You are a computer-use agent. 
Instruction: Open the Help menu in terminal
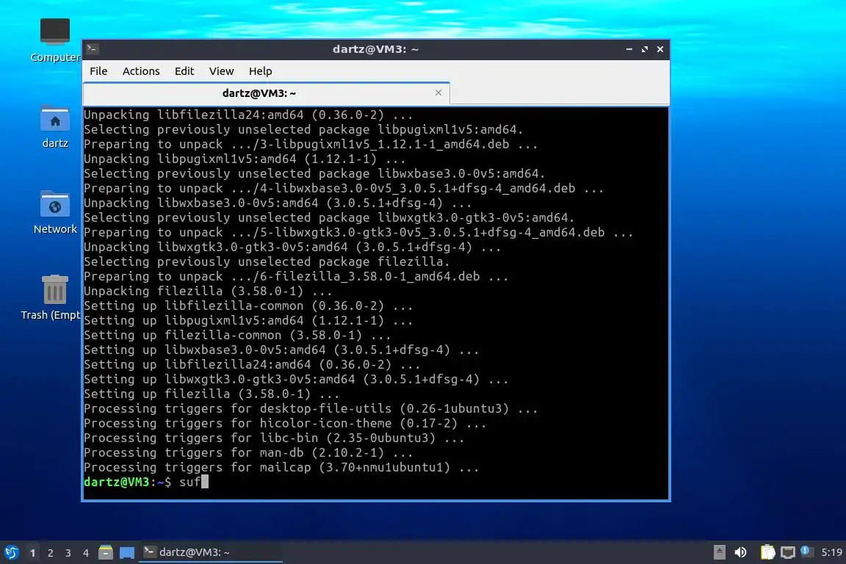pyautogui.click(x=260, y=71)
